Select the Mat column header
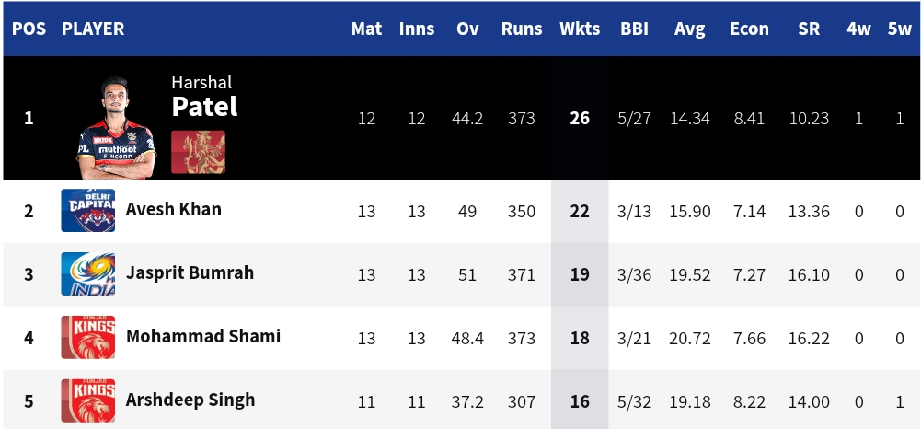Viewport: 921px width, 429px height. (366, 29)
